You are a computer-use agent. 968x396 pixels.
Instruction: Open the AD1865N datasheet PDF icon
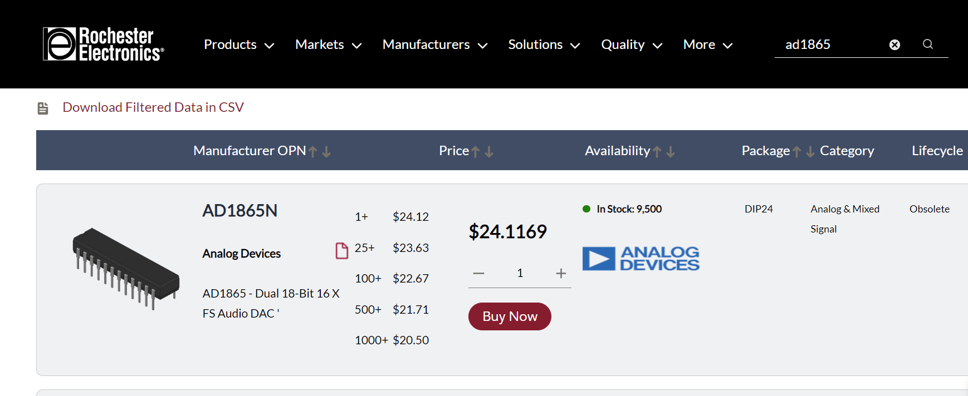[x=341, y=251]
